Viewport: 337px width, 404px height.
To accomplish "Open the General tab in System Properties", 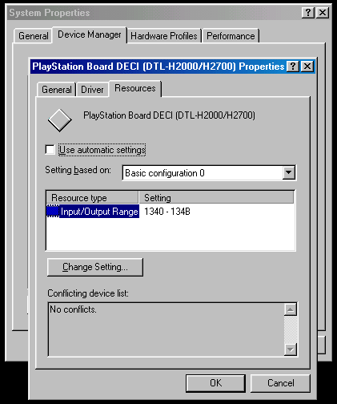I will click(33, 36).
